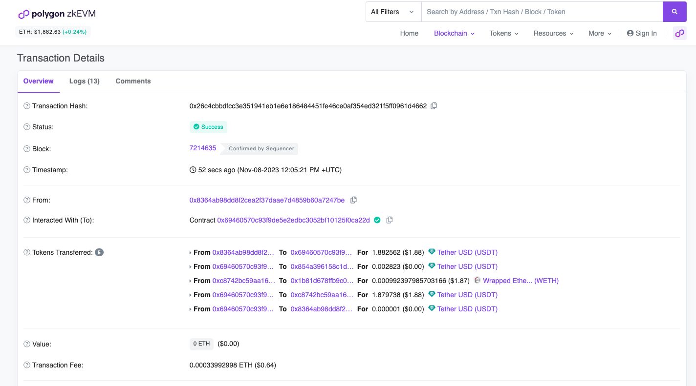Open recipient 0x854a396158c1d... address link
696x386 pixels.
pos(322,266)
